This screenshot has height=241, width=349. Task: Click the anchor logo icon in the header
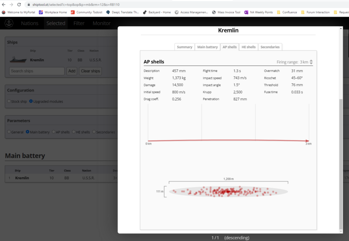(x=9, y=23)
